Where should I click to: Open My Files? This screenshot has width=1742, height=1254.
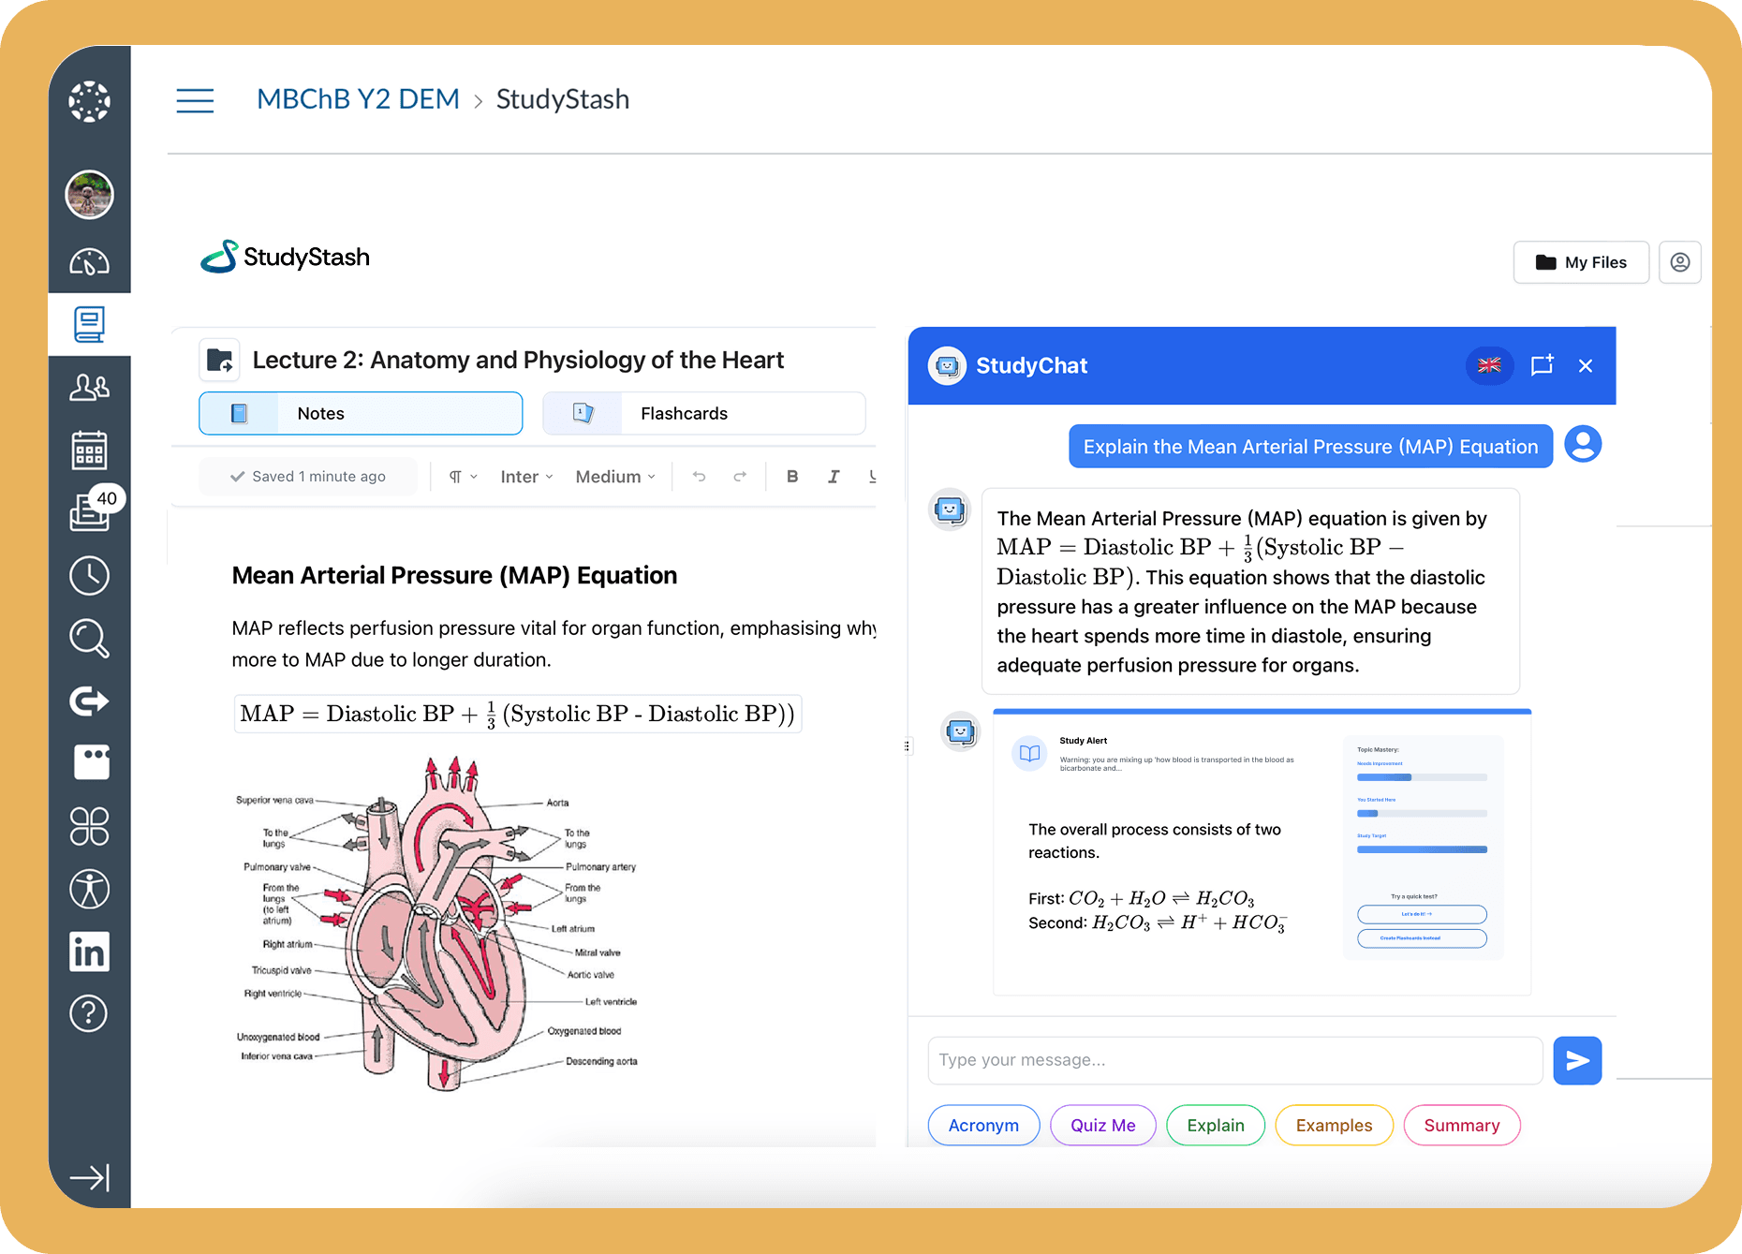(1581, 262)
